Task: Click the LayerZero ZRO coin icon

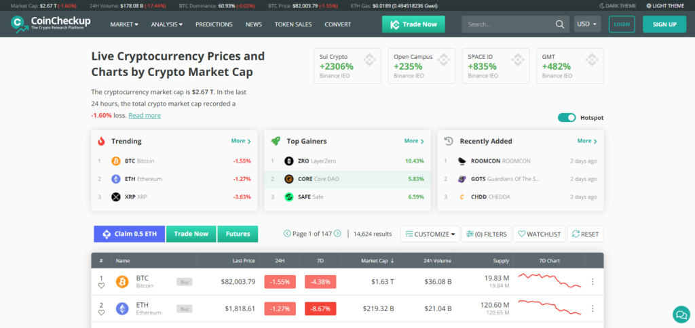Action: click(289, 161)
